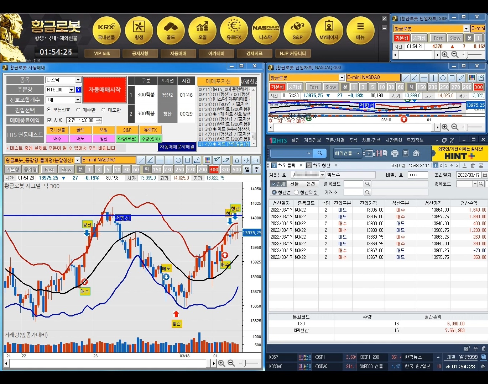This screenshot has height=384, width=490.
Task: Zoom out on main signal chart
Action: [x=231, y=363]
